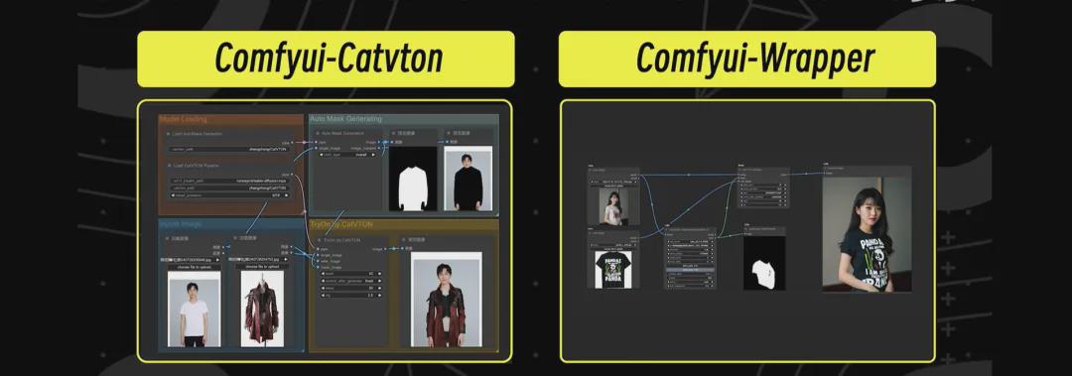The width and height of the screenshot is (1072, 376).
Task: Click the highlighted button row in Wrapper's center node
Action: coord(691,270)
